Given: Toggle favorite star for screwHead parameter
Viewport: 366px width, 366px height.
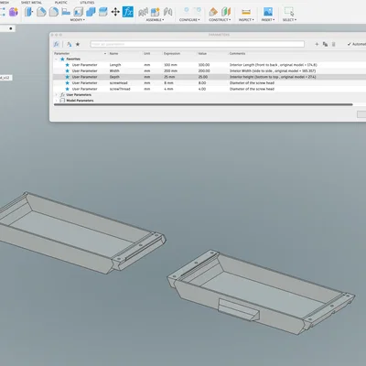Looking at the screenshot, I should (x=68, y=83).
